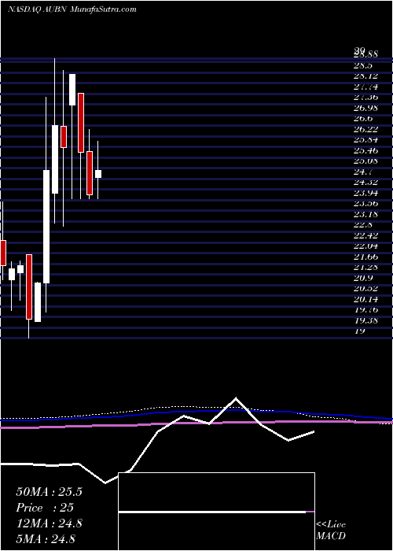Select the 27.36 price axis label

pyautogui.click(x=365, y=98)
